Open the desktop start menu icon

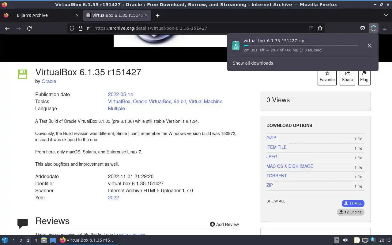[x=5, y=240]
